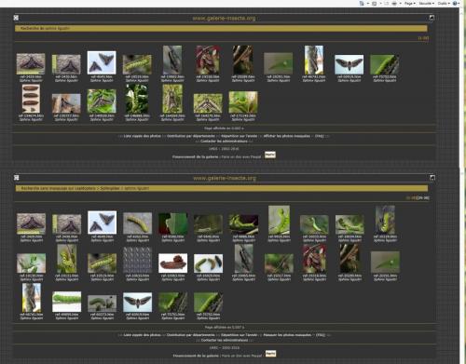466x364 pixels.
Task: Open the moth resting on grass thumbnail
Action: (208, 103)
